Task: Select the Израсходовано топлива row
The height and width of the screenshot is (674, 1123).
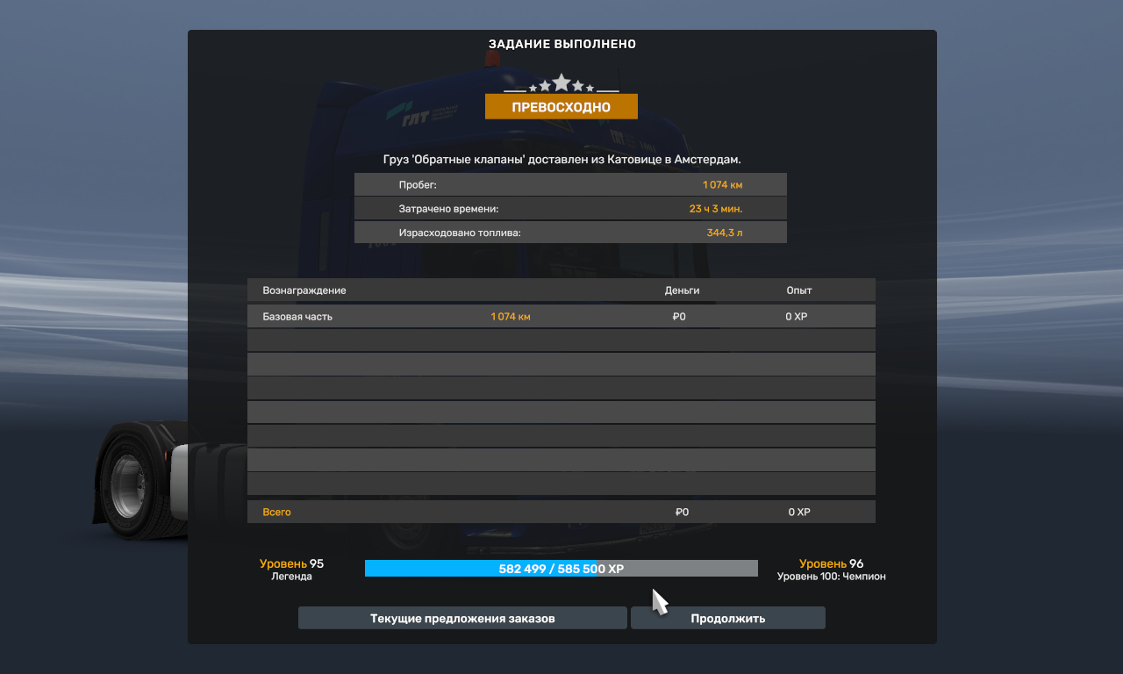Action: coord(570,232)
